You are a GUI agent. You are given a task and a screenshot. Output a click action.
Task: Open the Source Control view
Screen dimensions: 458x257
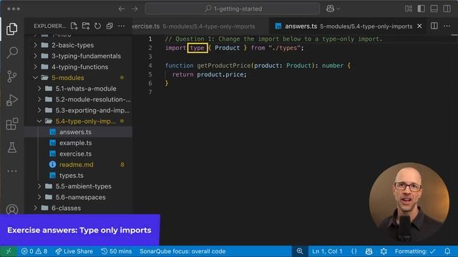tap(12, 76)
